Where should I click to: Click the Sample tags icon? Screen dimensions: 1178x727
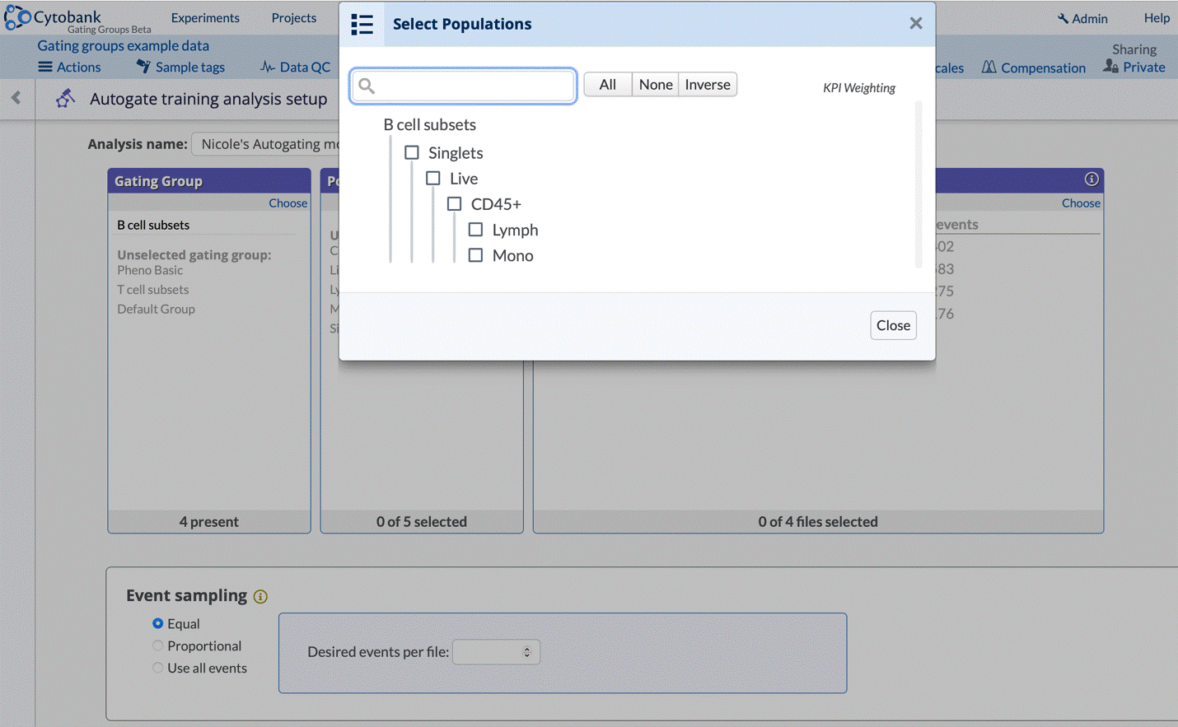(x=143, y=67)
